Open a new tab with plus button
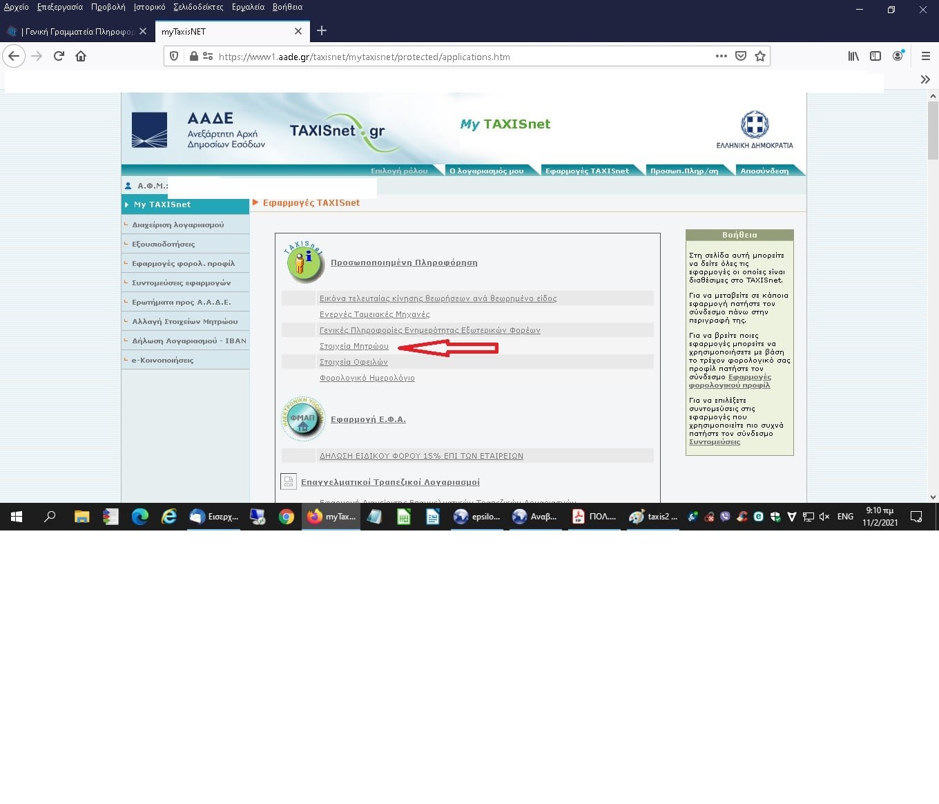This screenshot has height=804, width=939. point(322,30)
